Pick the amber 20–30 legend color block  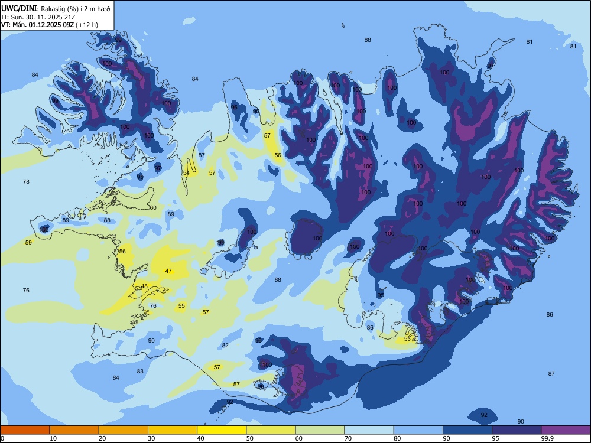pyautogui.click(x=124, y=430)
